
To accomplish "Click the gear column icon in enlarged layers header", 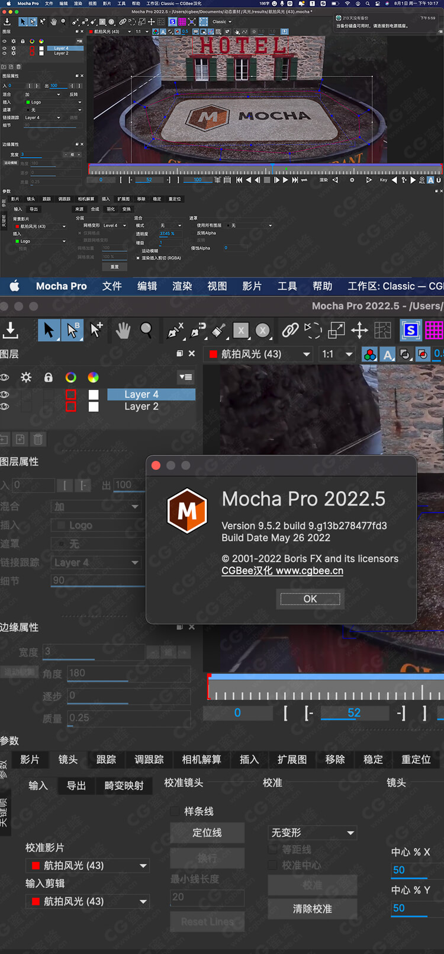I will (x=26, y=377).
